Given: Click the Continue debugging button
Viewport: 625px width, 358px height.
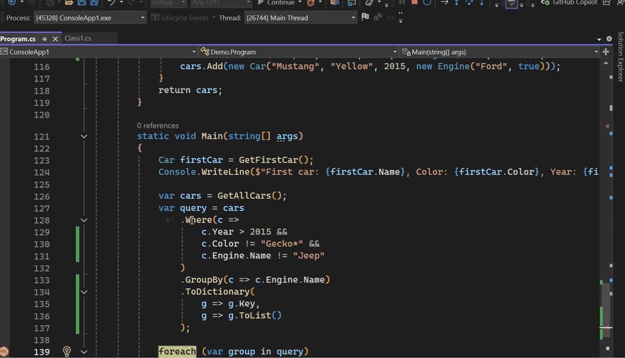Looking at the screenshot, I should [x=276, y=3].
